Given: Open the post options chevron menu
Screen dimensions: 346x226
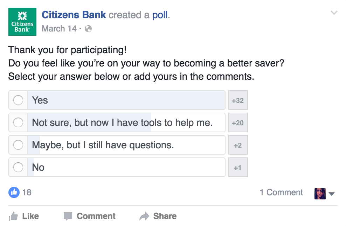Looking at the screenshot, I should click(334, 13).
